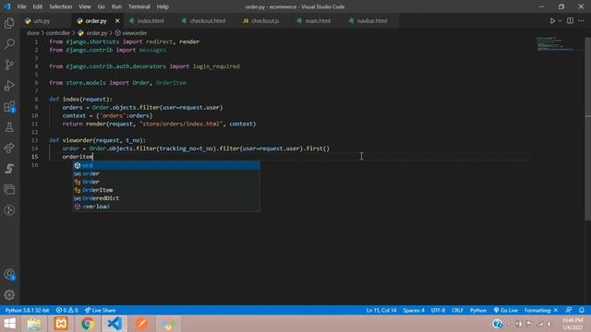Viewport: 591px width, 332px height.
Task: Click the vieworder breadcrumb symbol
Action: [x=131, y=33]
